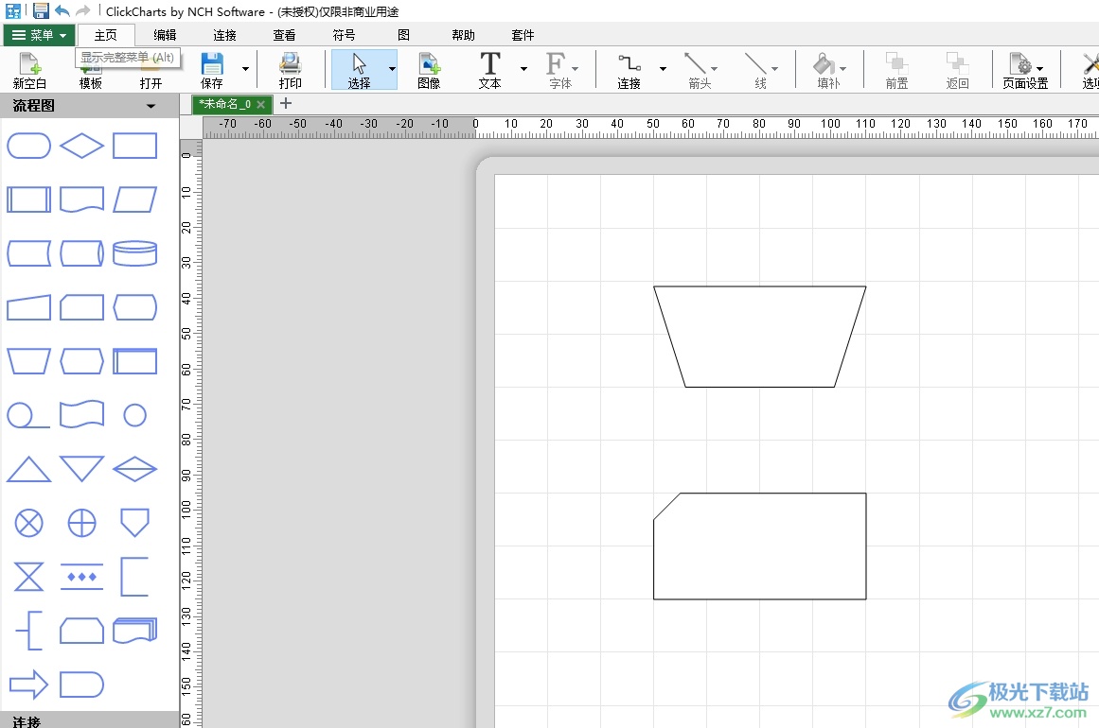Image resolution: width=1099 pixels, height=728 pixels.
Task: Expand the Select (选择) tool dropdown arrow
Action: pyautogui.click(x=392, y=69)
